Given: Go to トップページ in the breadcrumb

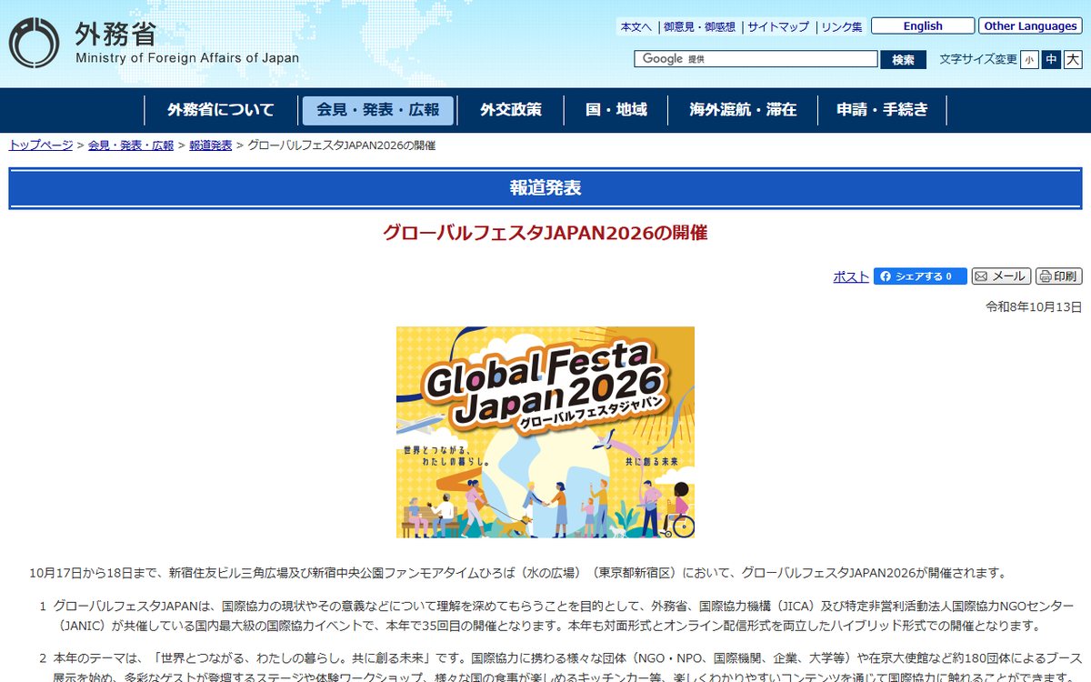Looking at the screenshot, I should [x=41, y=145].
